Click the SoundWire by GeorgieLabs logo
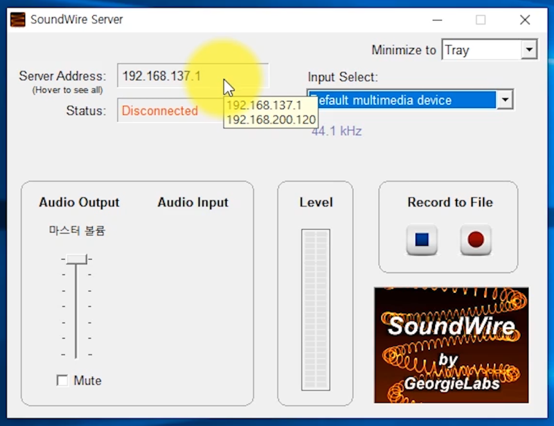The height and width of the screenshot is (426, 554). point(449,344)
